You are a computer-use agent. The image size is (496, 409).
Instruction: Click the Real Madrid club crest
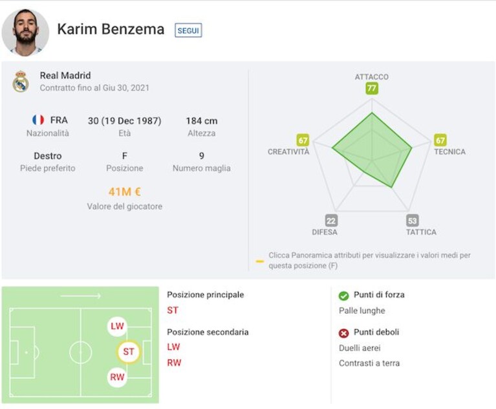(x=21, y=82)
